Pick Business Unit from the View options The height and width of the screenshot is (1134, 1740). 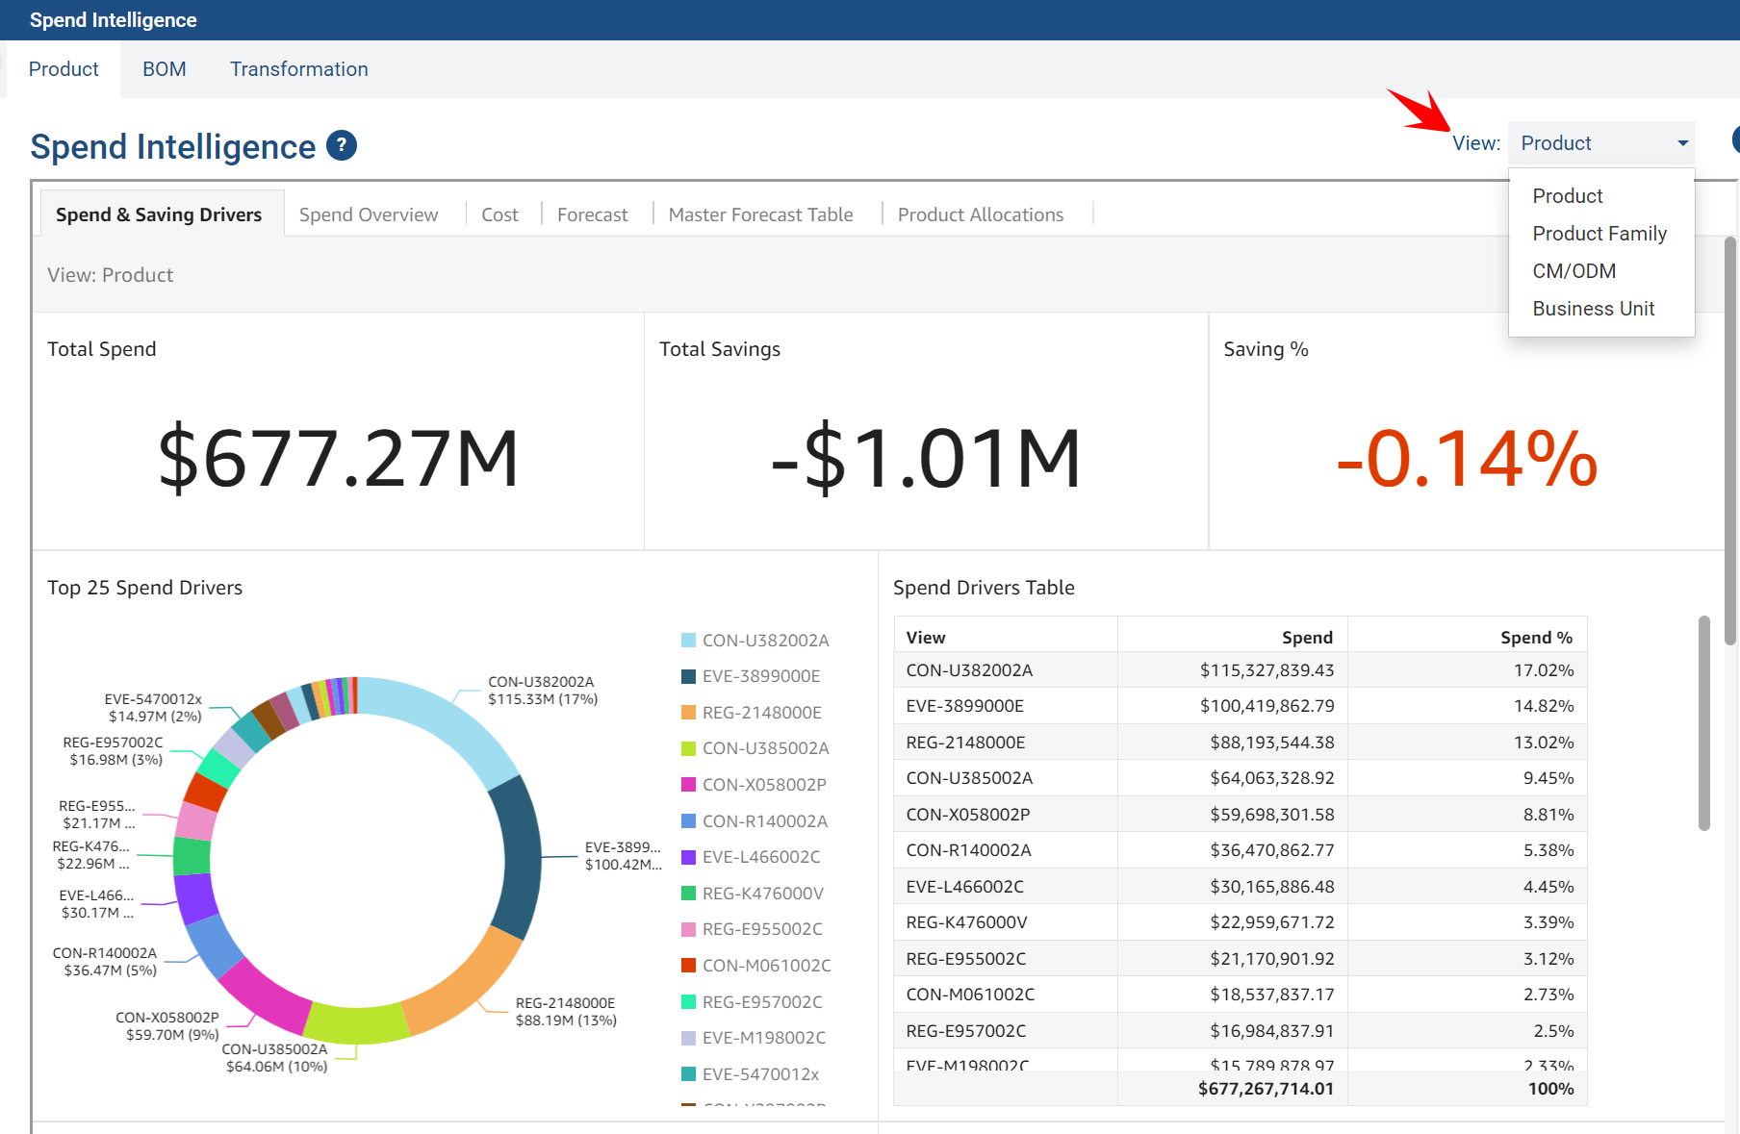coord(1593,309)
